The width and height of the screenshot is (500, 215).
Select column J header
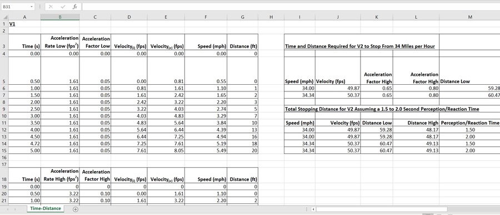tap(338, 18)
